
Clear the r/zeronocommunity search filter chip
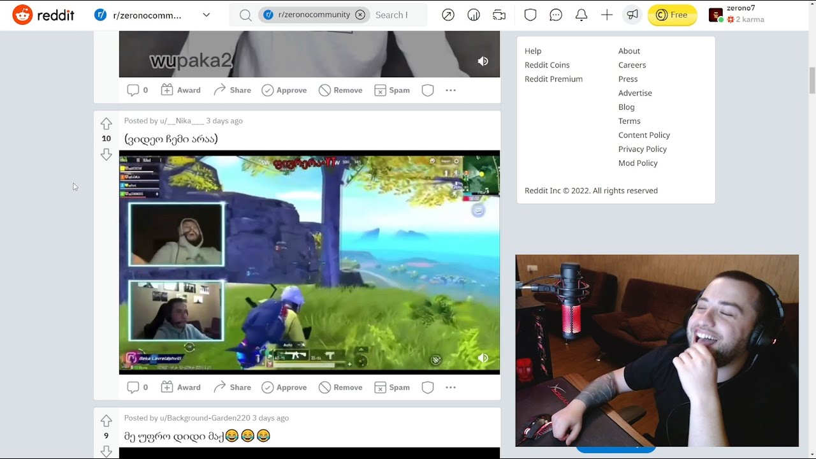point(360,15)
